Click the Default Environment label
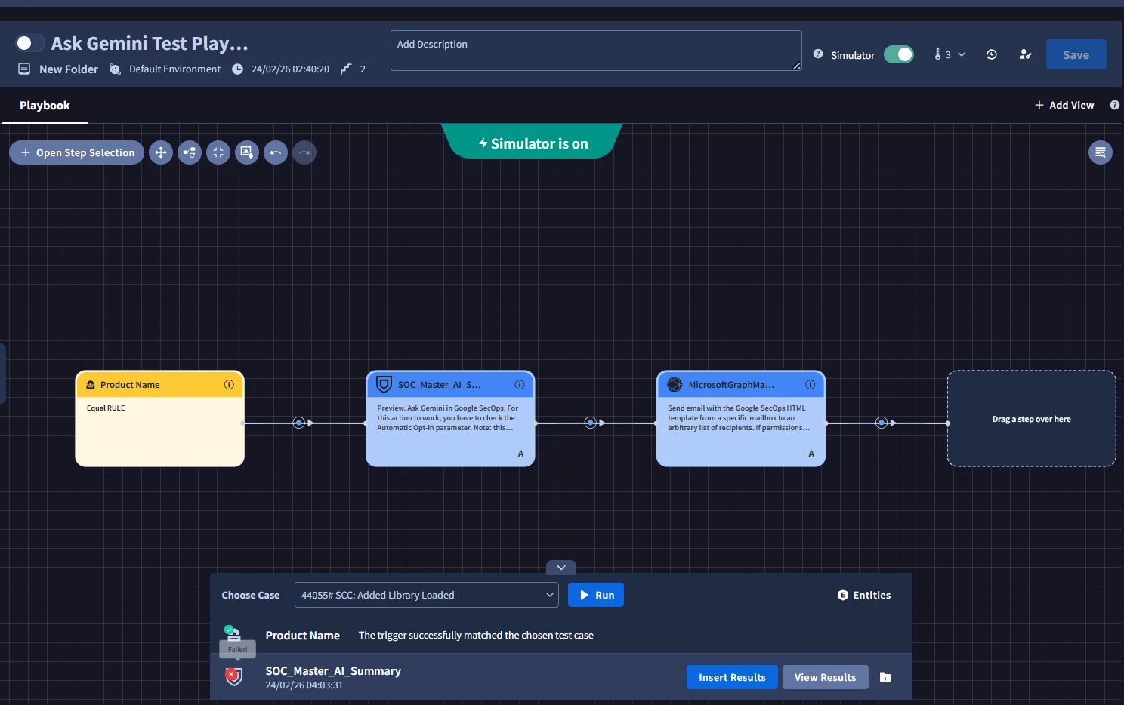 174,69
